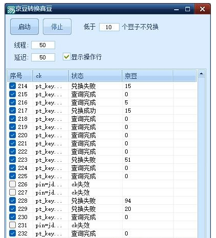Image resolution: width=216 pixels, height=238 pixels.
Task: Check the box for row 231
Action: 12,225
